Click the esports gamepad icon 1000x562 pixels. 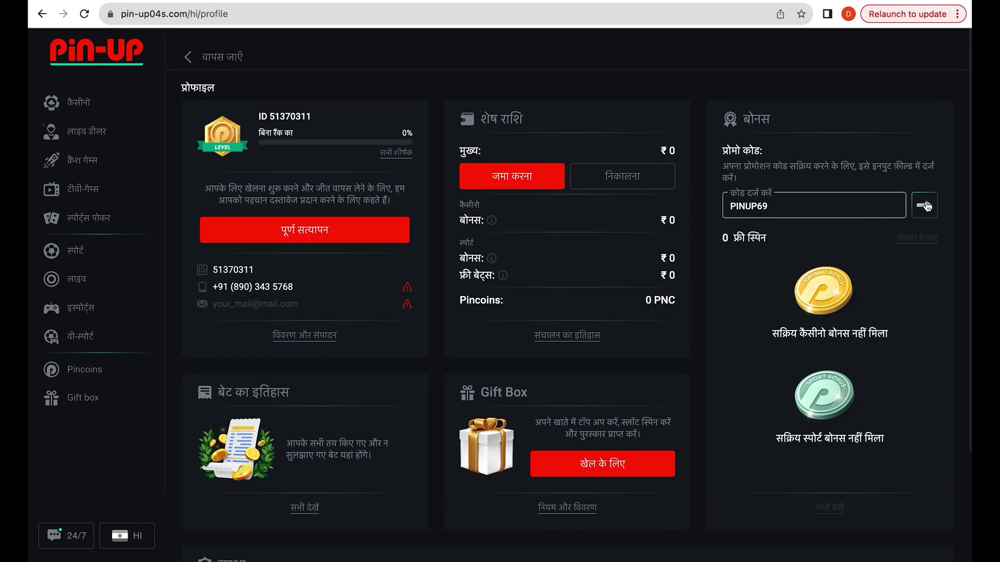[51, 308]
